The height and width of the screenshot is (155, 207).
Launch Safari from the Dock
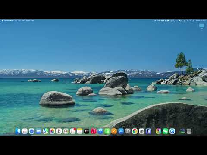click(31, 131)
